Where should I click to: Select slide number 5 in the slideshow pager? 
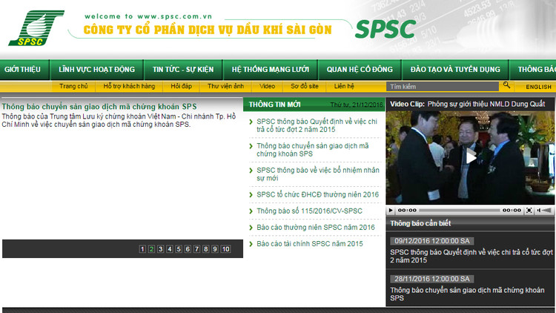tap(179, 249)
